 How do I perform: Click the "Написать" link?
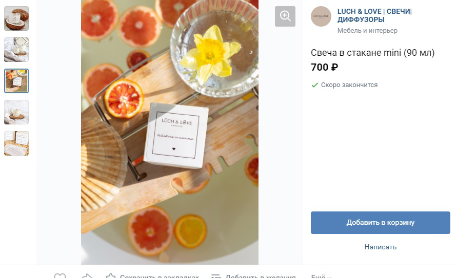380,247
